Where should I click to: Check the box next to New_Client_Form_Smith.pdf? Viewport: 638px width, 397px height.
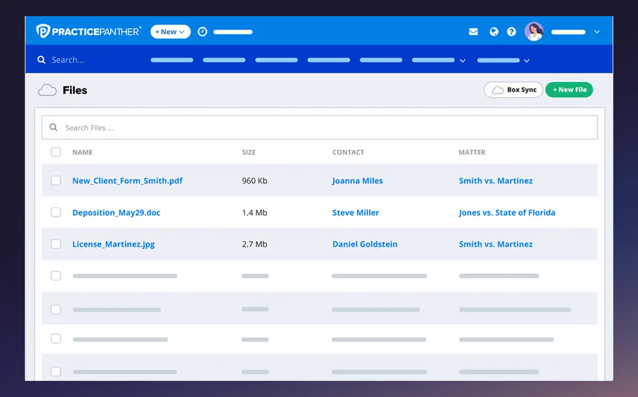point(56,181)
